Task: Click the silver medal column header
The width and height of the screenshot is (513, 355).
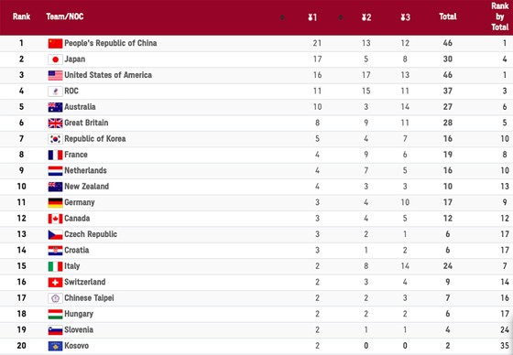Action: (366, 17)
